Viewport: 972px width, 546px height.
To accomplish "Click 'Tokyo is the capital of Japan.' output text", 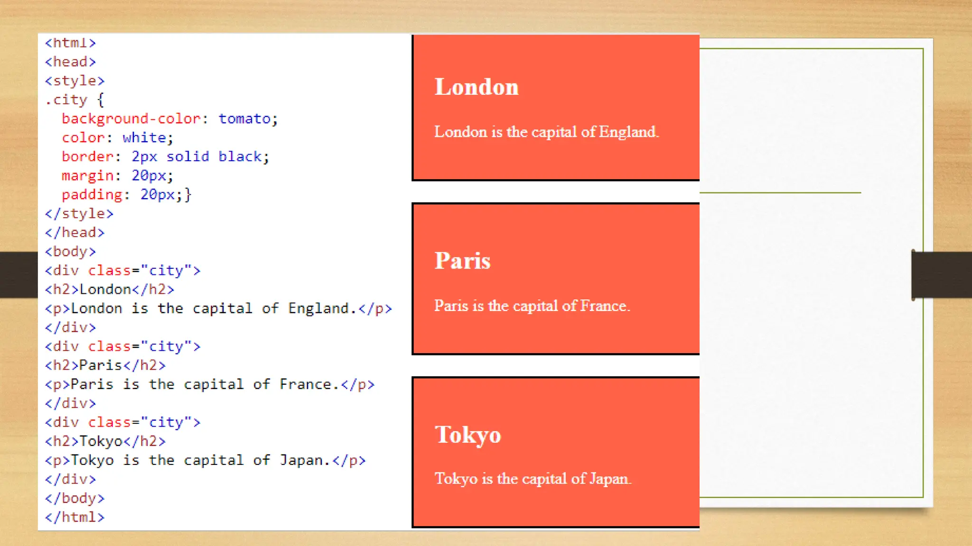I will tap(533, 479).
